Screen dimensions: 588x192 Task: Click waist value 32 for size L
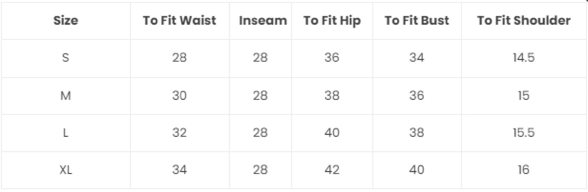click(x=179, y=132)
